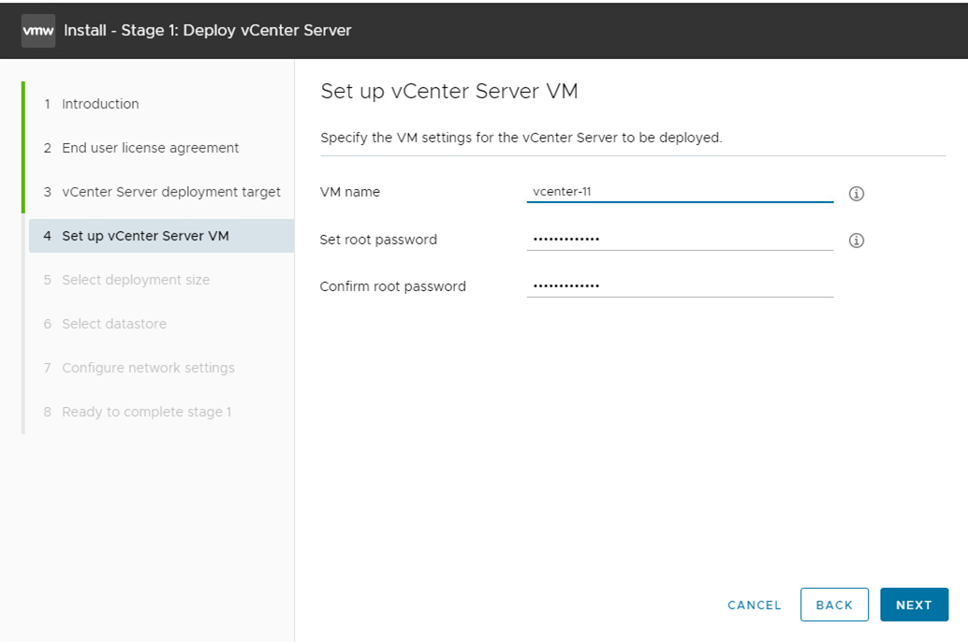Click the Set up vCenter Server VM heading
Screen dimensions: 968x642
[449, 91]
